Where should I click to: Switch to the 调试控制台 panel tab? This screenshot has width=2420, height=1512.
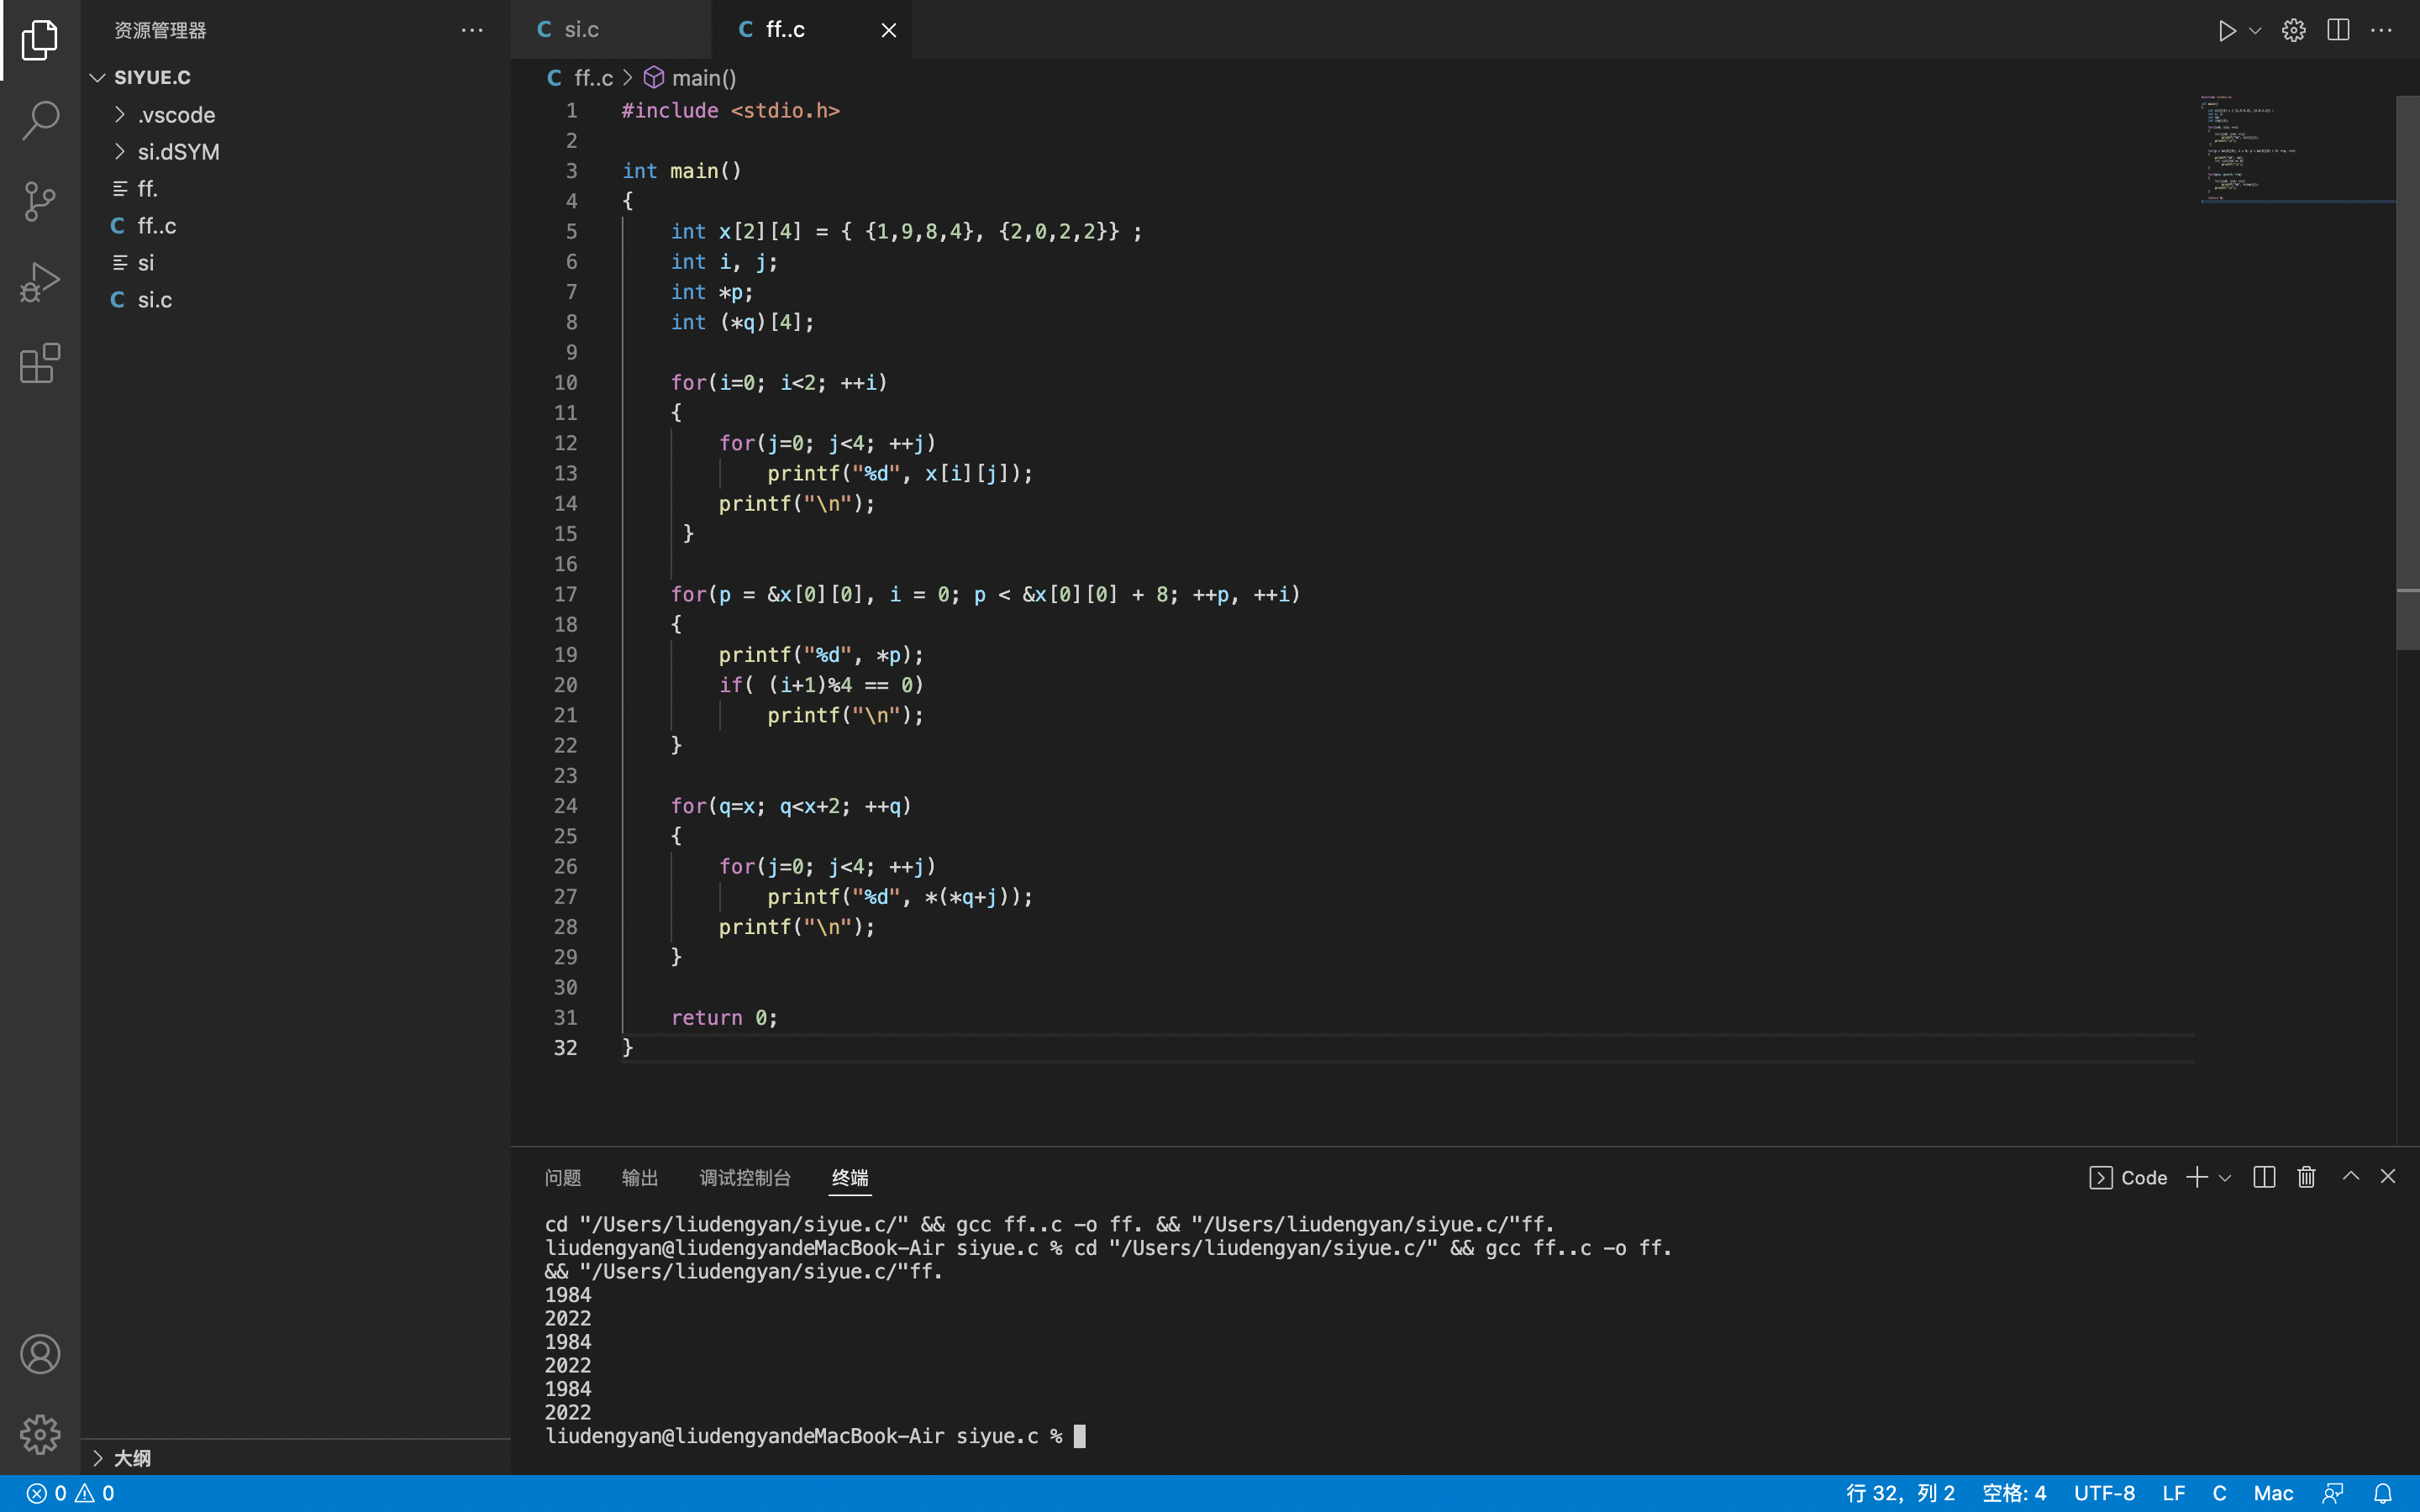tap(744, 1178)
